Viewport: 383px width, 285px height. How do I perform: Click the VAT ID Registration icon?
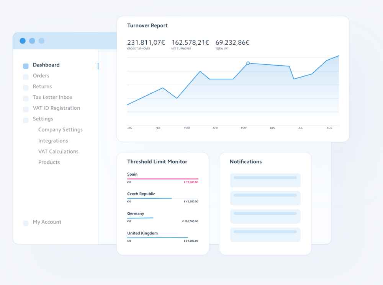coord(26,109)
